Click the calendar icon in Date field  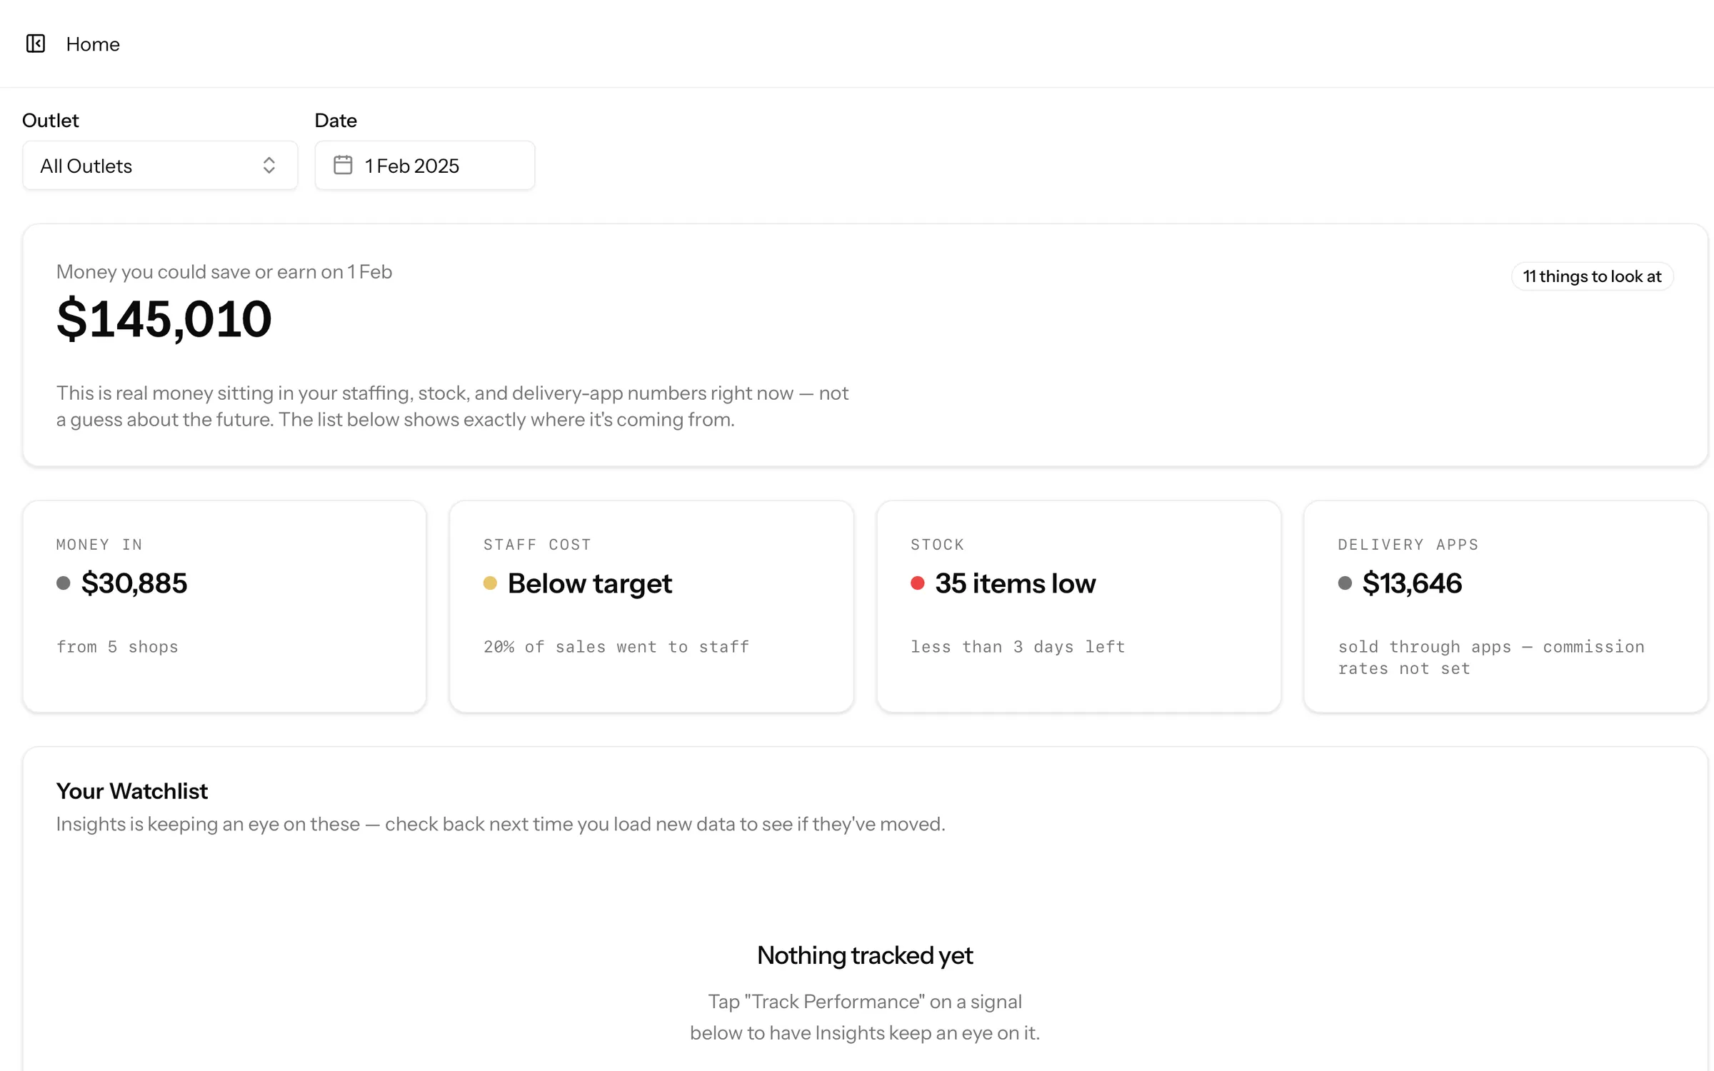tap(343, 165)
